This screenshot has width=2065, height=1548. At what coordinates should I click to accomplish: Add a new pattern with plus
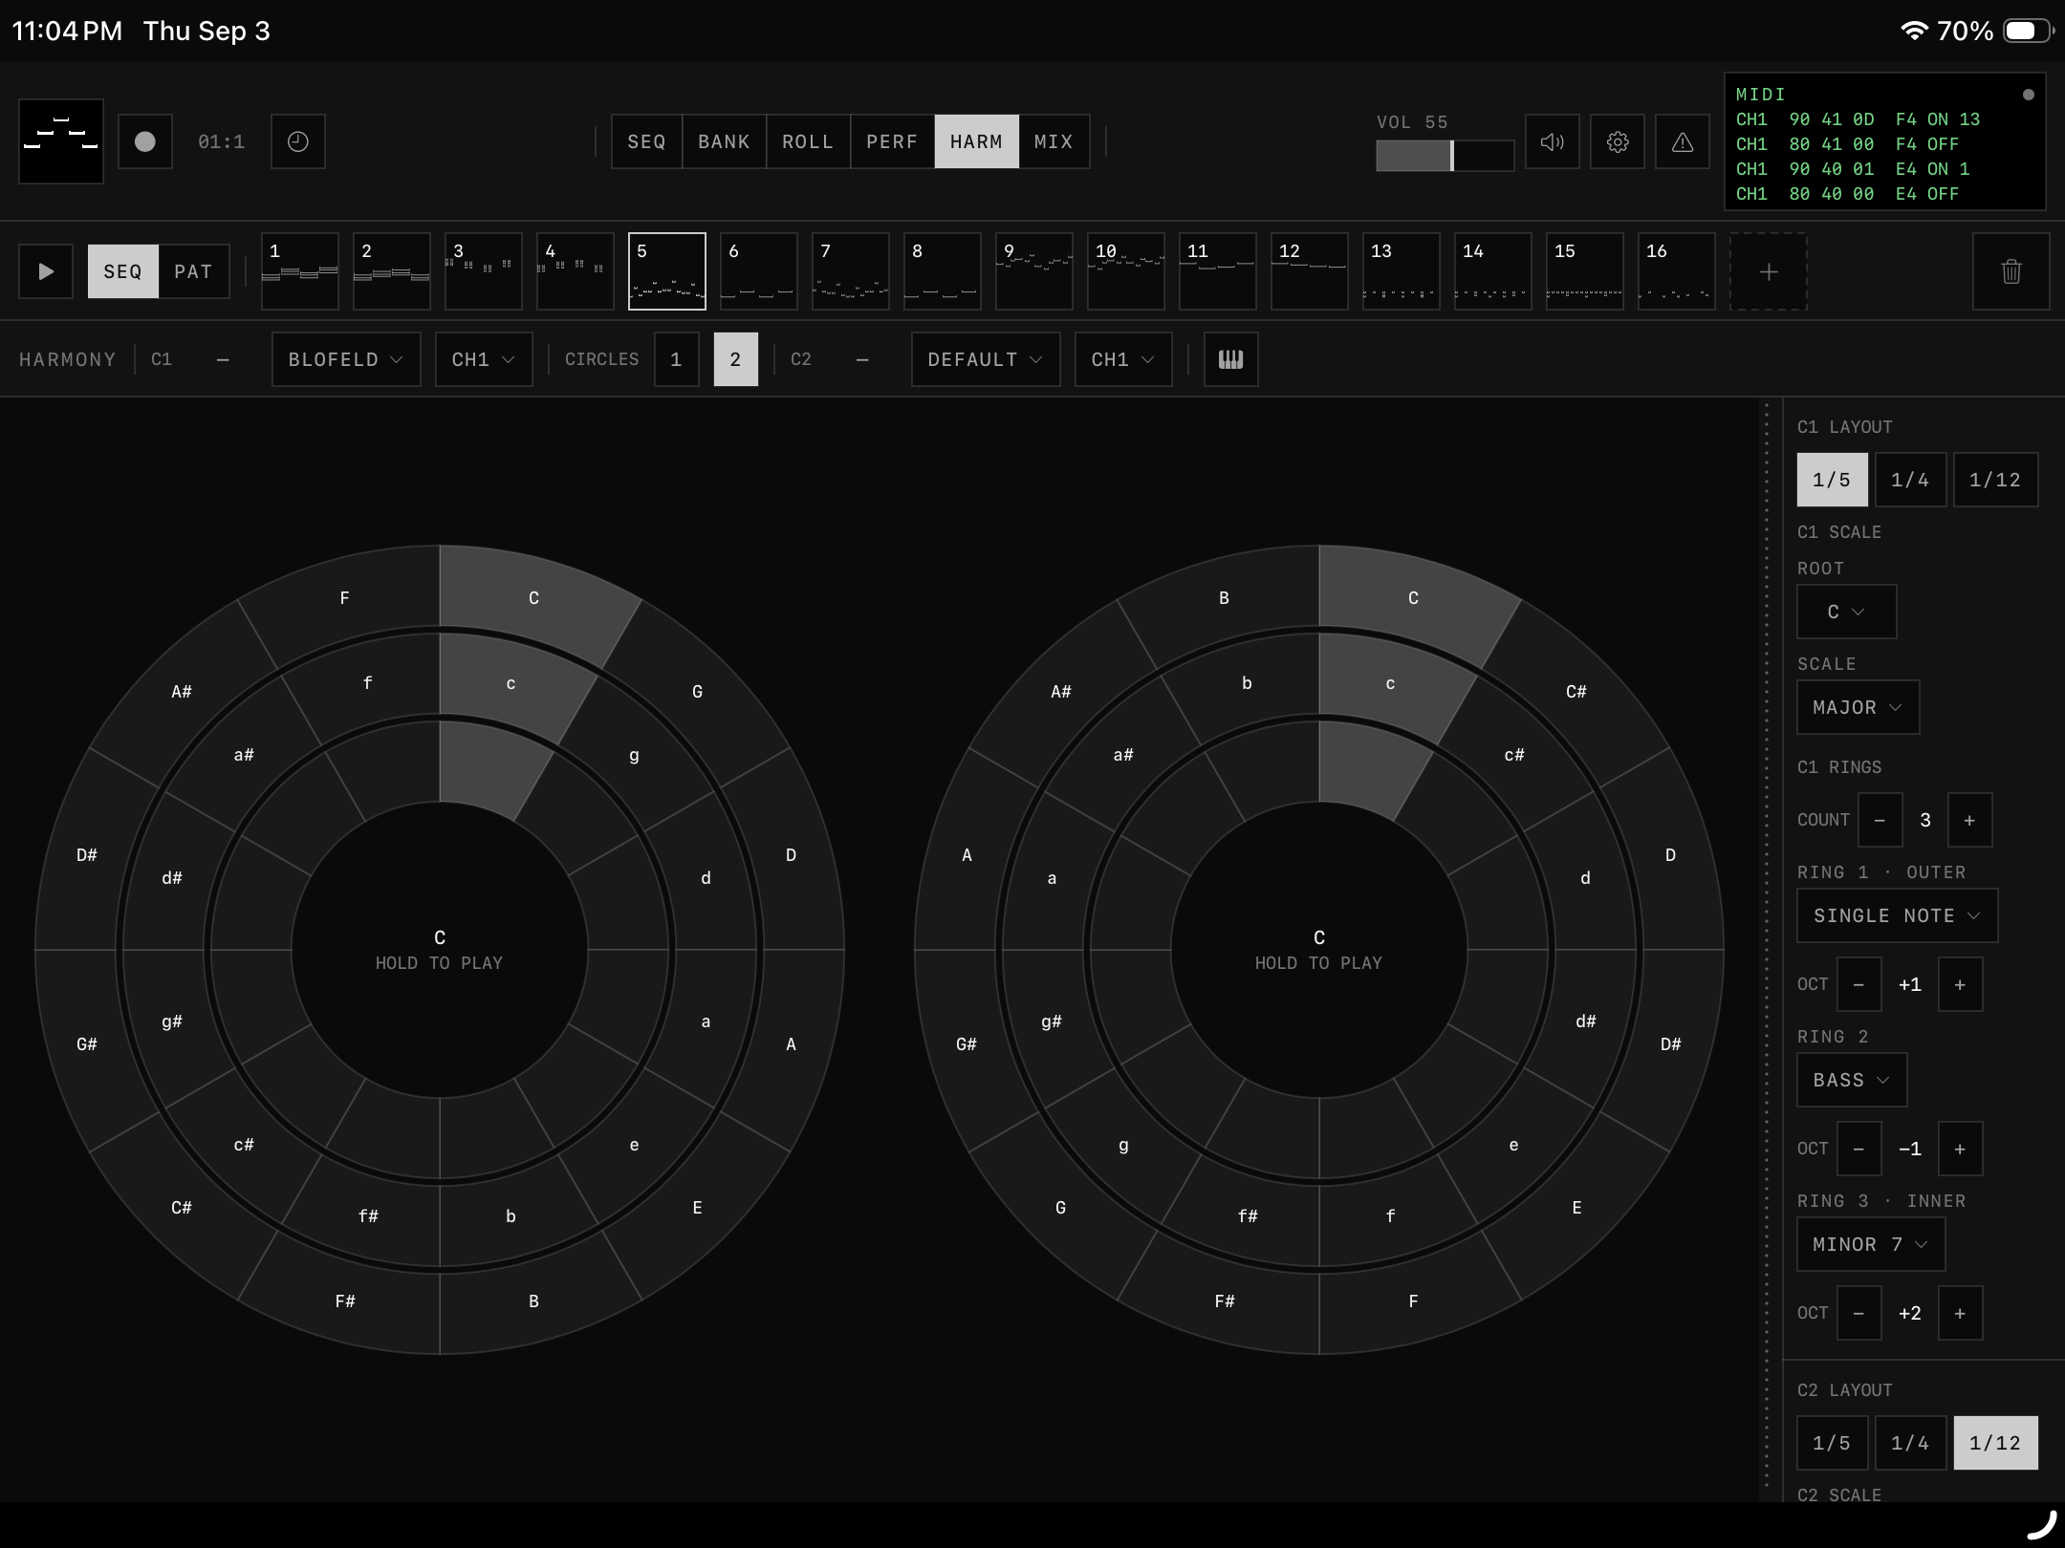click(1769, 271)
